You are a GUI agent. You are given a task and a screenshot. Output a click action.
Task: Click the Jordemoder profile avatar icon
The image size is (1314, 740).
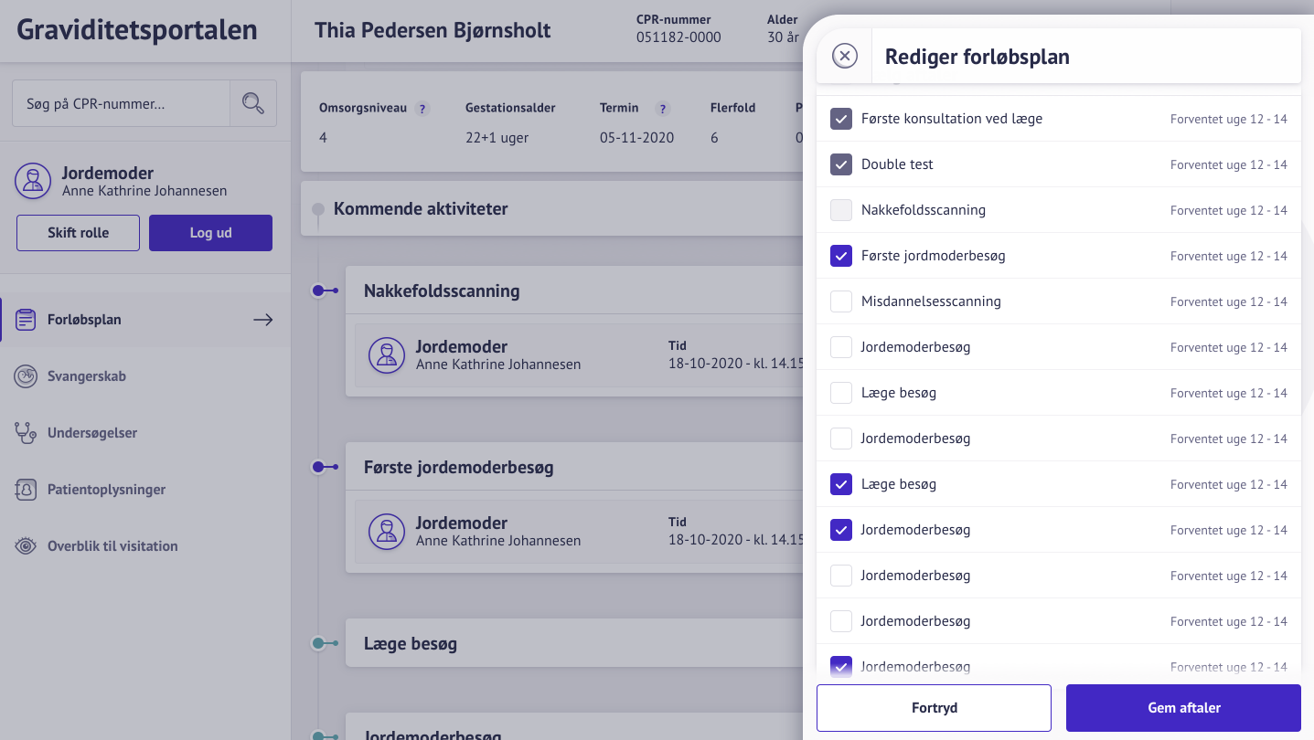pos(33,182)
